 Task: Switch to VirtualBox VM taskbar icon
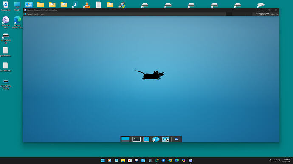point(190,160)
